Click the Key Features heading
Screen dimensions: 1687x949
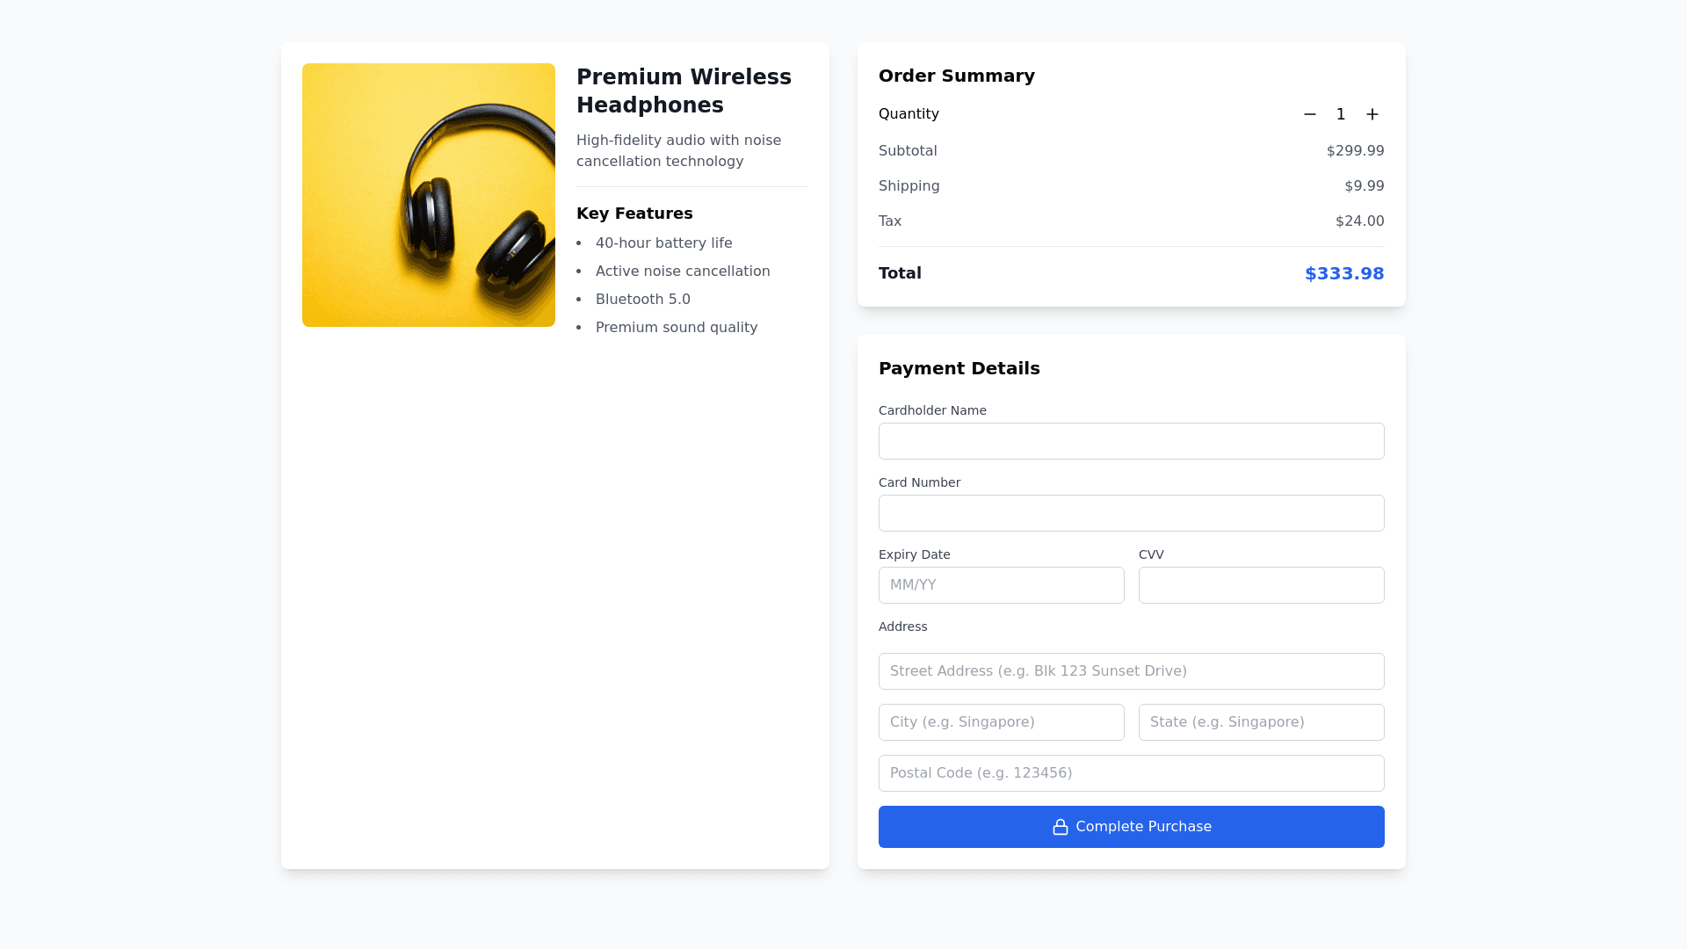[634, 214]
